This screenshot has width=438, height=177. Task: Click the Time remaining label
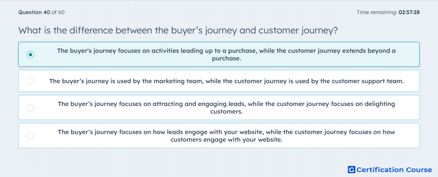coord(377,12)
